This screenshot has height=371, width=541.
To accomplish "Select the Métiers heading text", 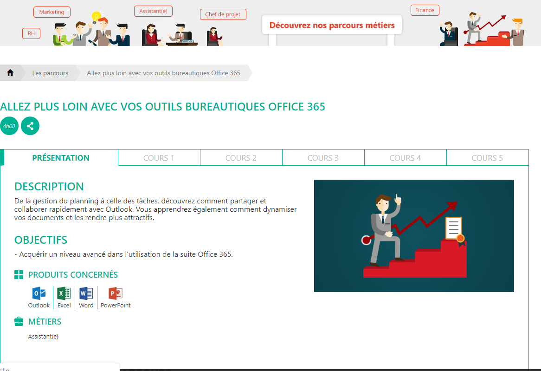I will pyautogui.click(x=45, y=322).
